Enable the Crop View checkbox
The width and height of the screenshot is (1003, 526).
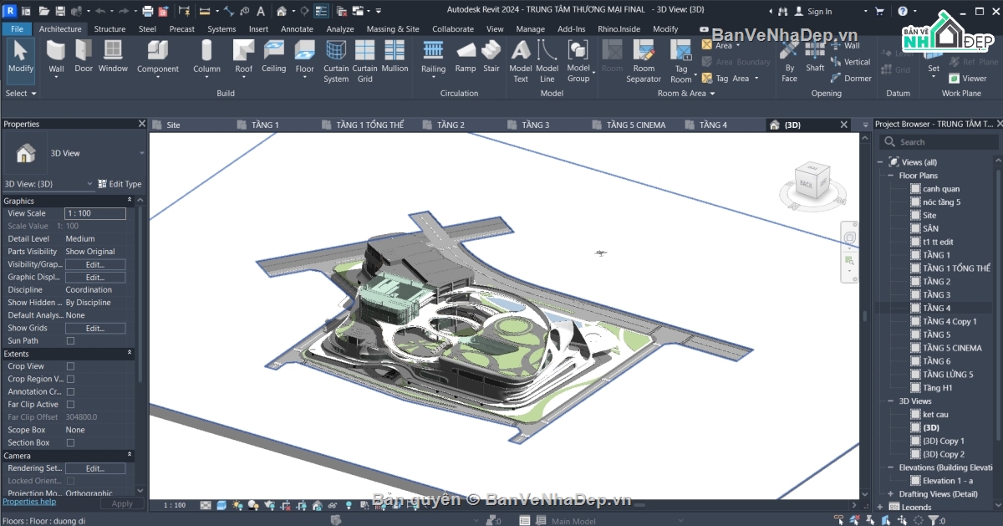pyautogui.click(x=70, y=365)
